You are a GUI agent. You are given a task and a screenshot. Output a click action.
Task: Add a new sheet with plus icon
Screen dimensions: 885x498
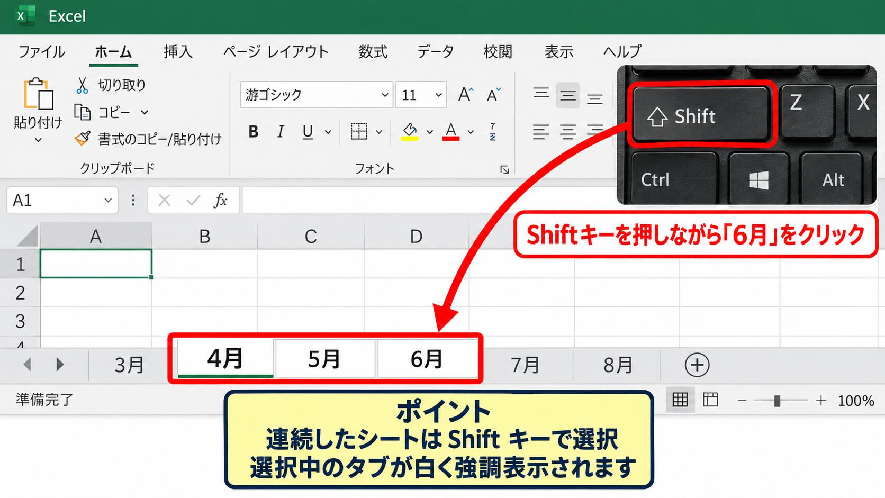[x=697, y=365]
